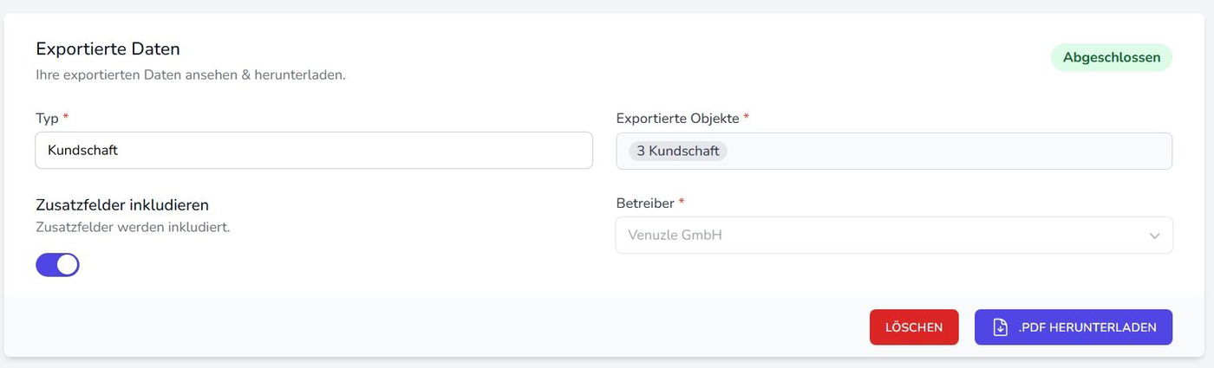Click into the Typ field containing Kundschaft
Screen dimensions: 1214x368
313,151
